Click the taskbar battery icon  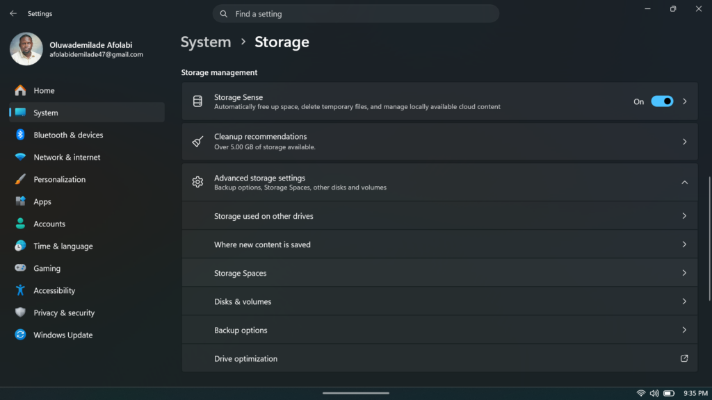pos(669,393)
